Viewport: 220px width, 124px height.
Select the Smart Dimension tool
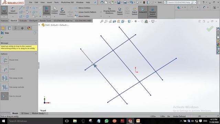(x=13, y=11)
